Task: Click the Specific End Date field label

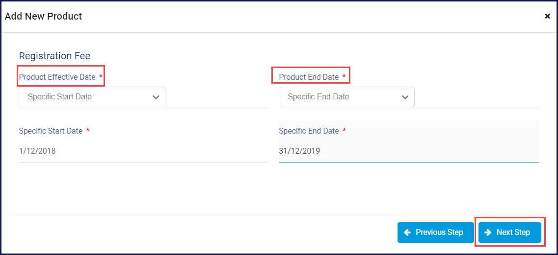Action: (309, 131)
